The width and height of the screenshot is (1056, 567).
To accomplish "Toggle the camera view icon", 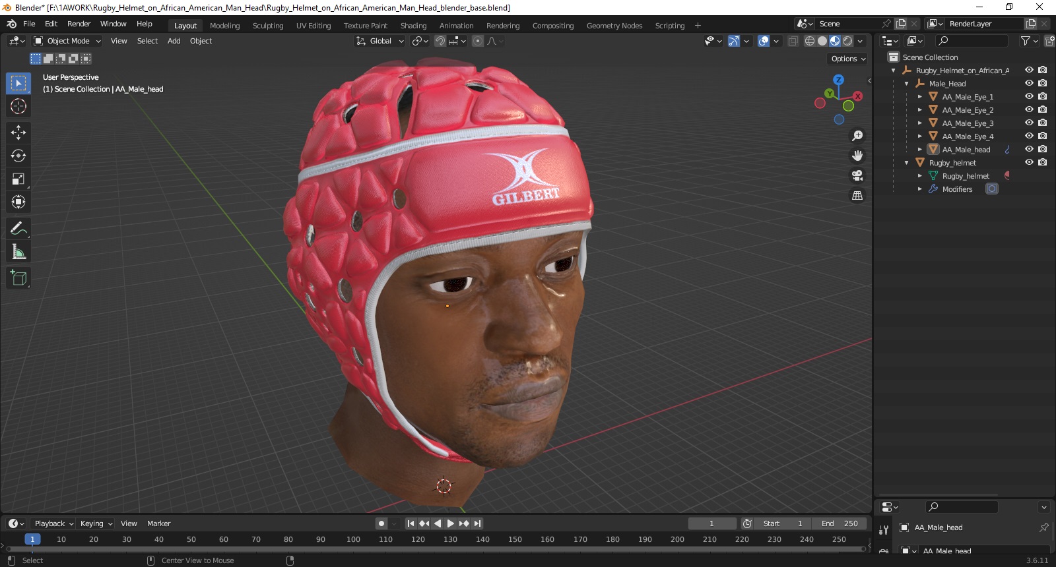I will click(857, 175).
